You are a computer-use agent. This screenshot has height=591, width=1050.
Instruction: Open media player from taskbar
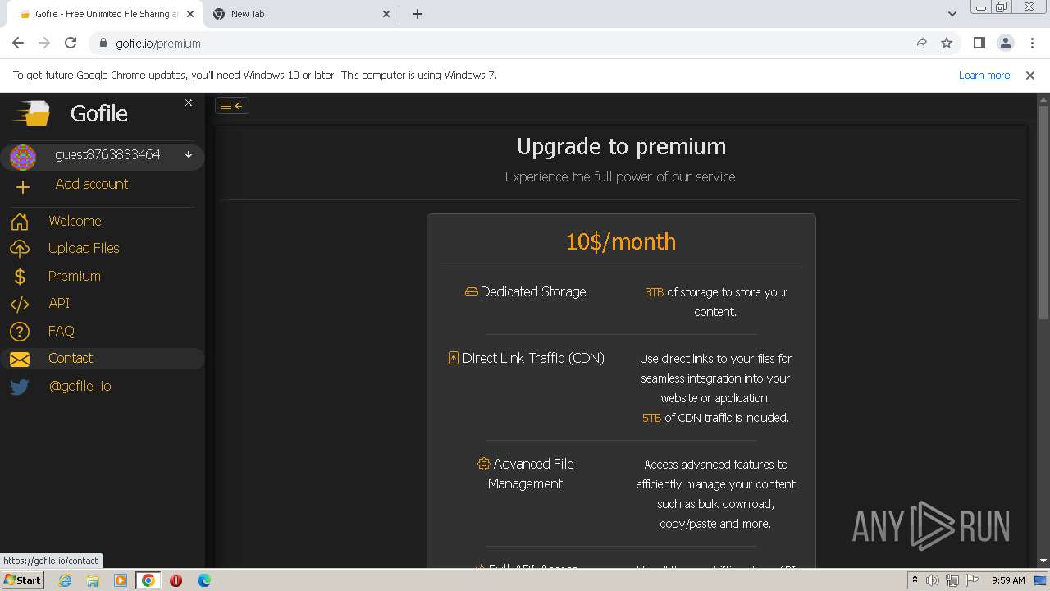click(x=121, y=580)
